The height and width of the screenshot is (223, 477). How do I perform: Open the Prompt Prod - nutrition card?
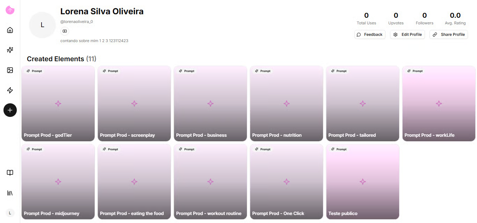coord(286,103)
